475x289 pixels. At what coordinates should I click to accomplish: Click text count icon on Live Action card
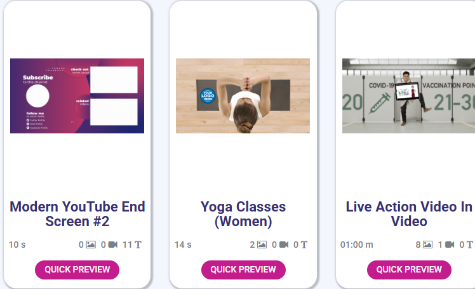[470, 245]
